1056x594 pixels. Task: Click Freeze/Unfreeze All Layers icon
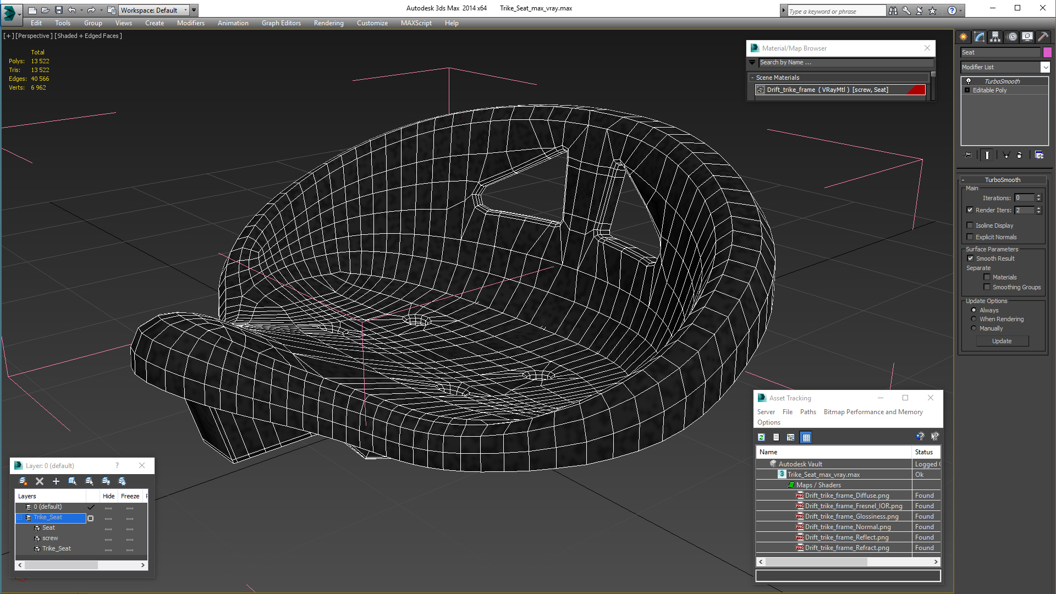(122, 481)
